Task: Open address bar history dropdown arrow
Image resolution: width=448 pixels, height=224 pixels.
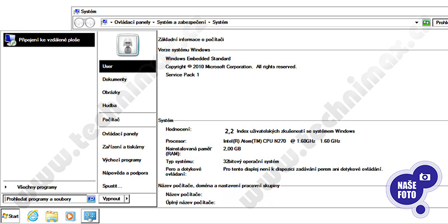Action: click(x=417, y=22)
